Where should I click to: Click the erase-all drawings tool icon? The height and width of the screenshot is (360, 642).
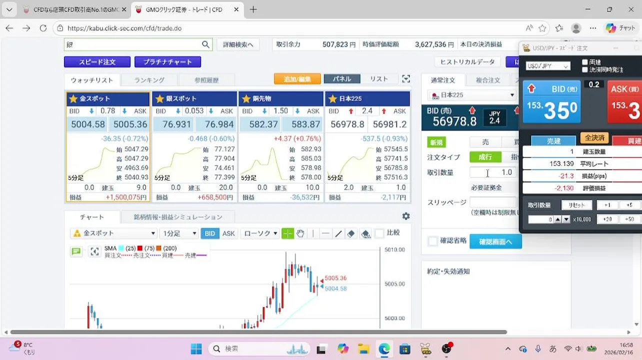coord(365,233)
